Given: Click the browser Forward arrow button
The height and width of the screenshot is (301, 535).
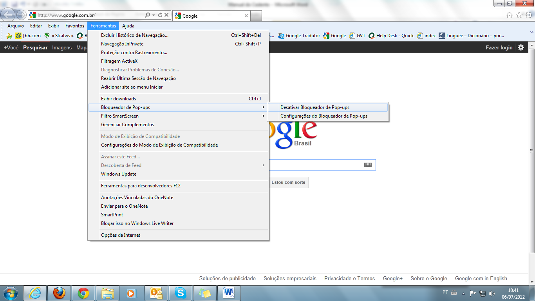Looking at the screenshot, I should tap(21, 15).
